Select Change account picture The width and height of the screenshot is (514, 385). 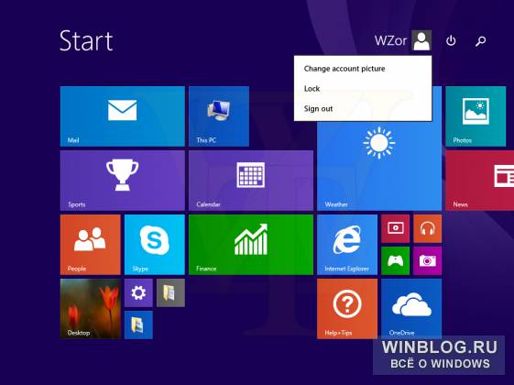click(x=344, y=69)
